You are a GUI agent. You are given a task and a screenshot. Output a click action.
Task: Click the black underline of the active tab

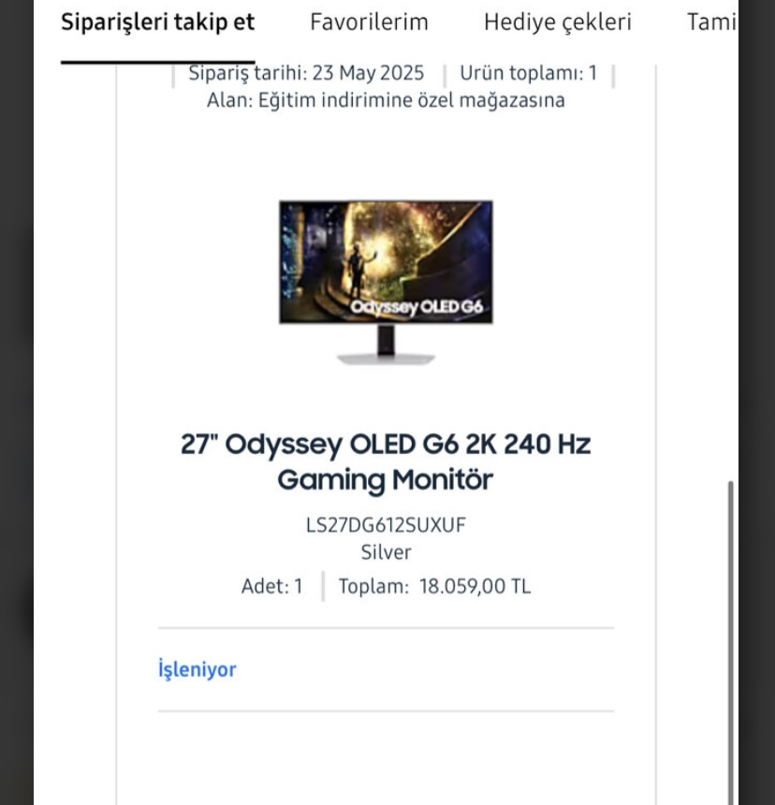157,62
